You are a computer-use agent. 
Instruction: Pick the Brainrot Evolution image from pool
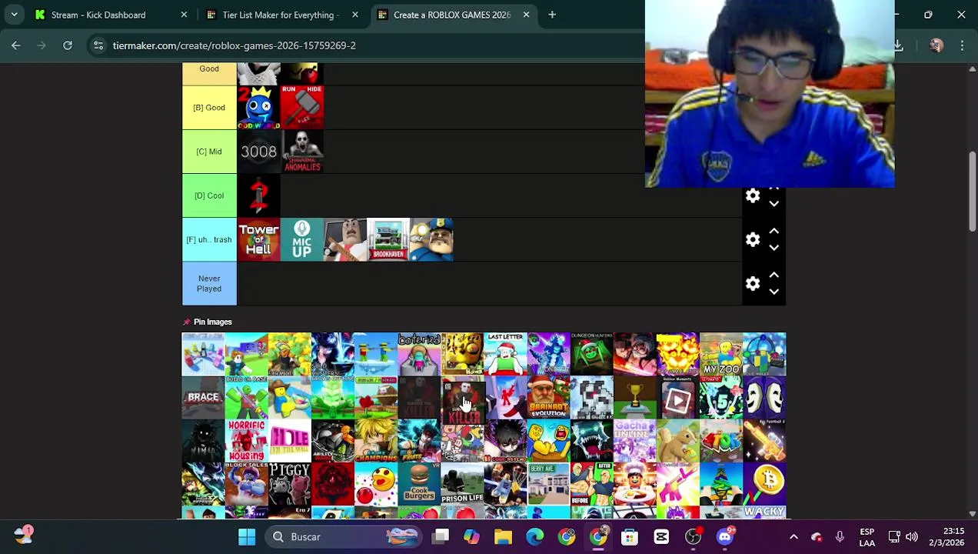[548, 397]
